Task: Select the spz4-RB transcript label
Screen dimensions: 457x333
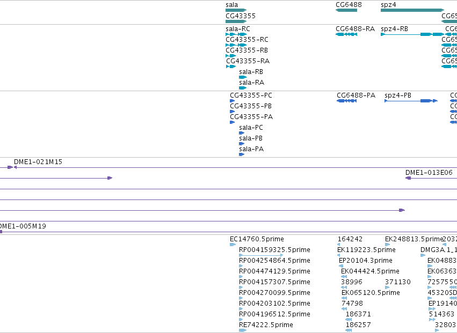Action: [x=394, y=29]
